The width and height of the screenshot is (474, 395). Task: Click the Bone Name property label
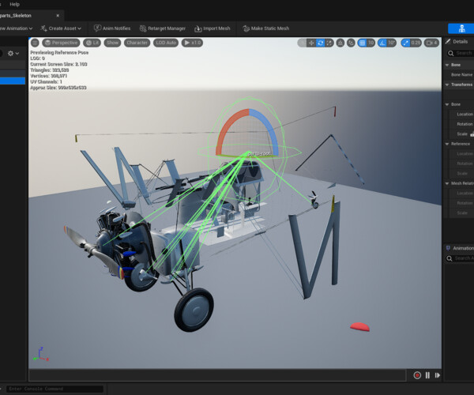[x=461, y=74]
